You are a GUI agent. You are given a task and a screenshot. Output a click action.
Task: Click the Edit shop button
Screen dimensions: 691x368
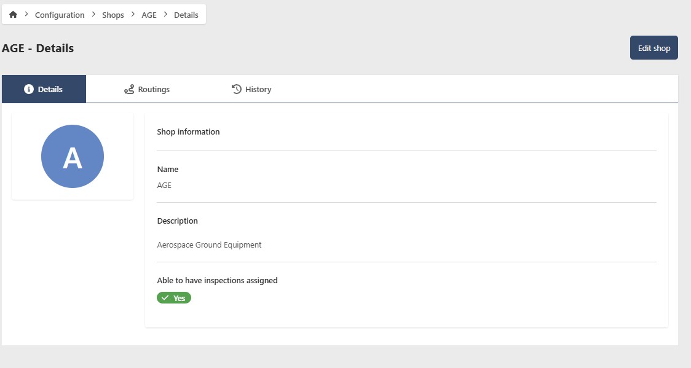tap(653, 47)
